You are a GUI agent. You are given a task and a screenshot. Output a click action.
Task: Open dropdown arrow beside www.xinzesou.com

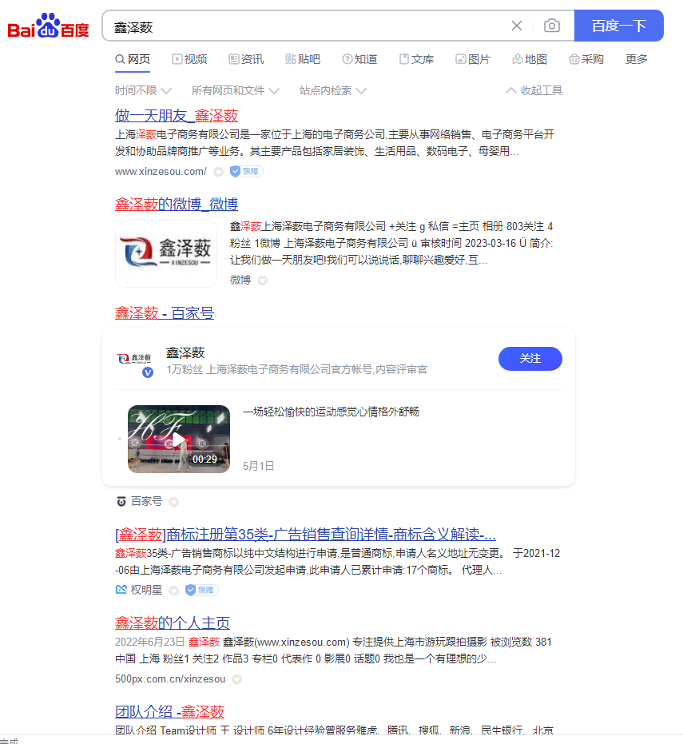pos(218,172)
